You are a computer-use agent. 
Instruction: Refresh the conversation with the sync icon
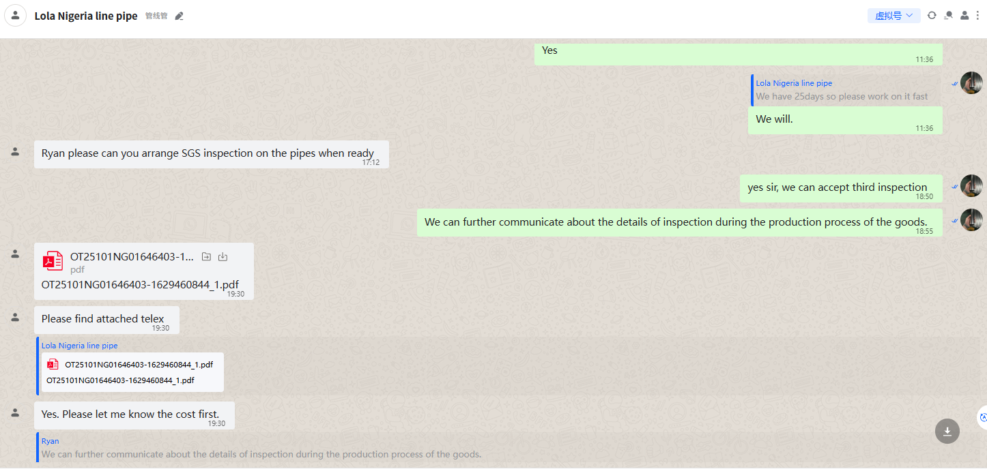tap(932, 15)
